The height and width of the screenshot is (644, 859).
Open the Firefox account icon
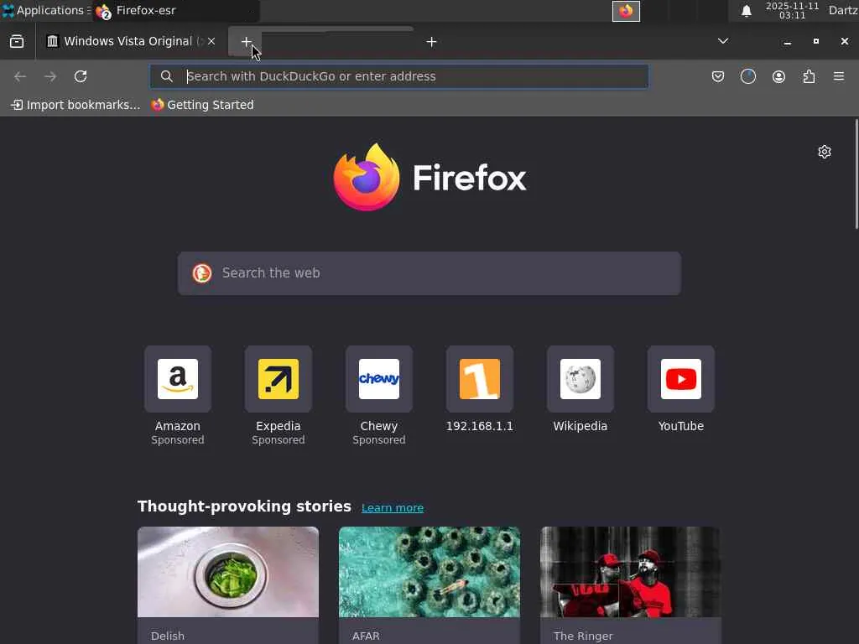tap(778, 76)
